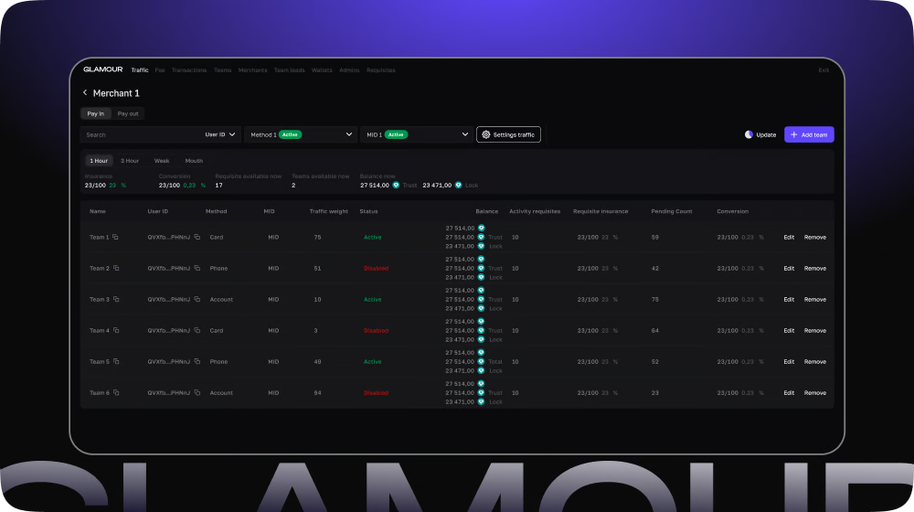914x512 pixels.
Task: Copy User ID in Team 6 row
Action: (x=197, y=393)
